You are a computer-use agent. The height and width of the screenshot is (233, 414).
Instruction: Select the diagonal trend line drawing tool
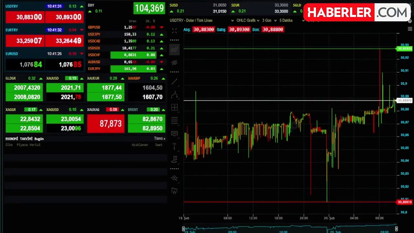(174, 82)
